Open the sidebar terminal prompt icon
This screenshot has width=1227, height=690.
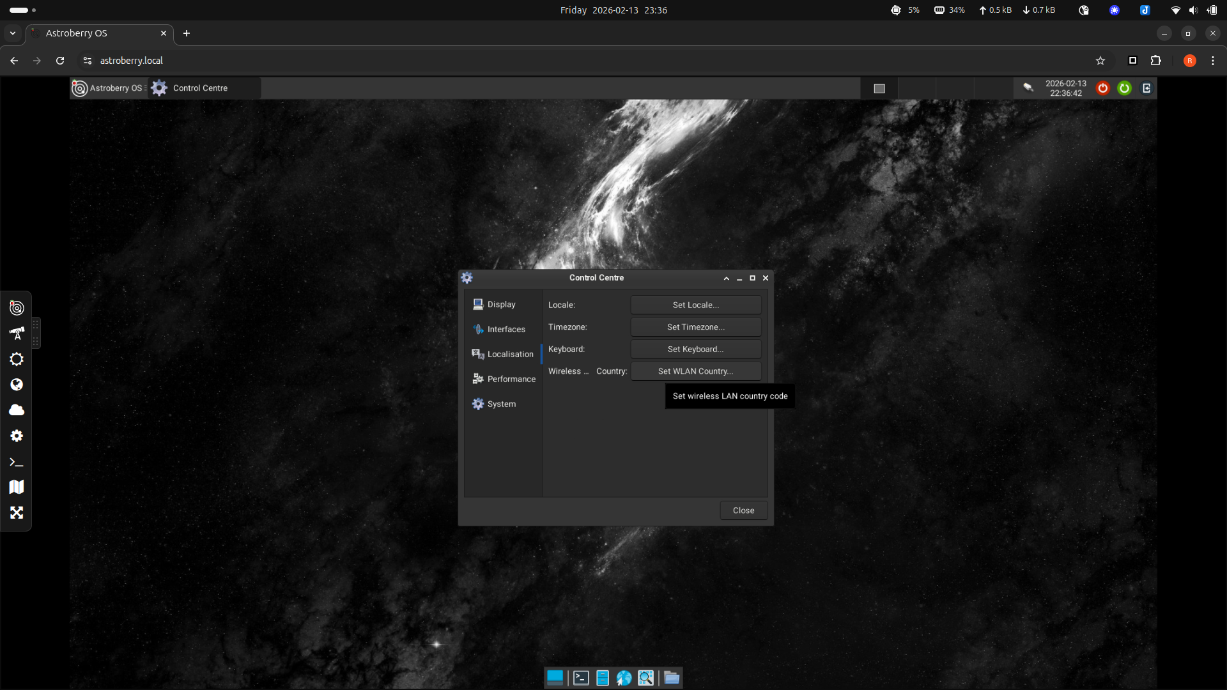17,462
